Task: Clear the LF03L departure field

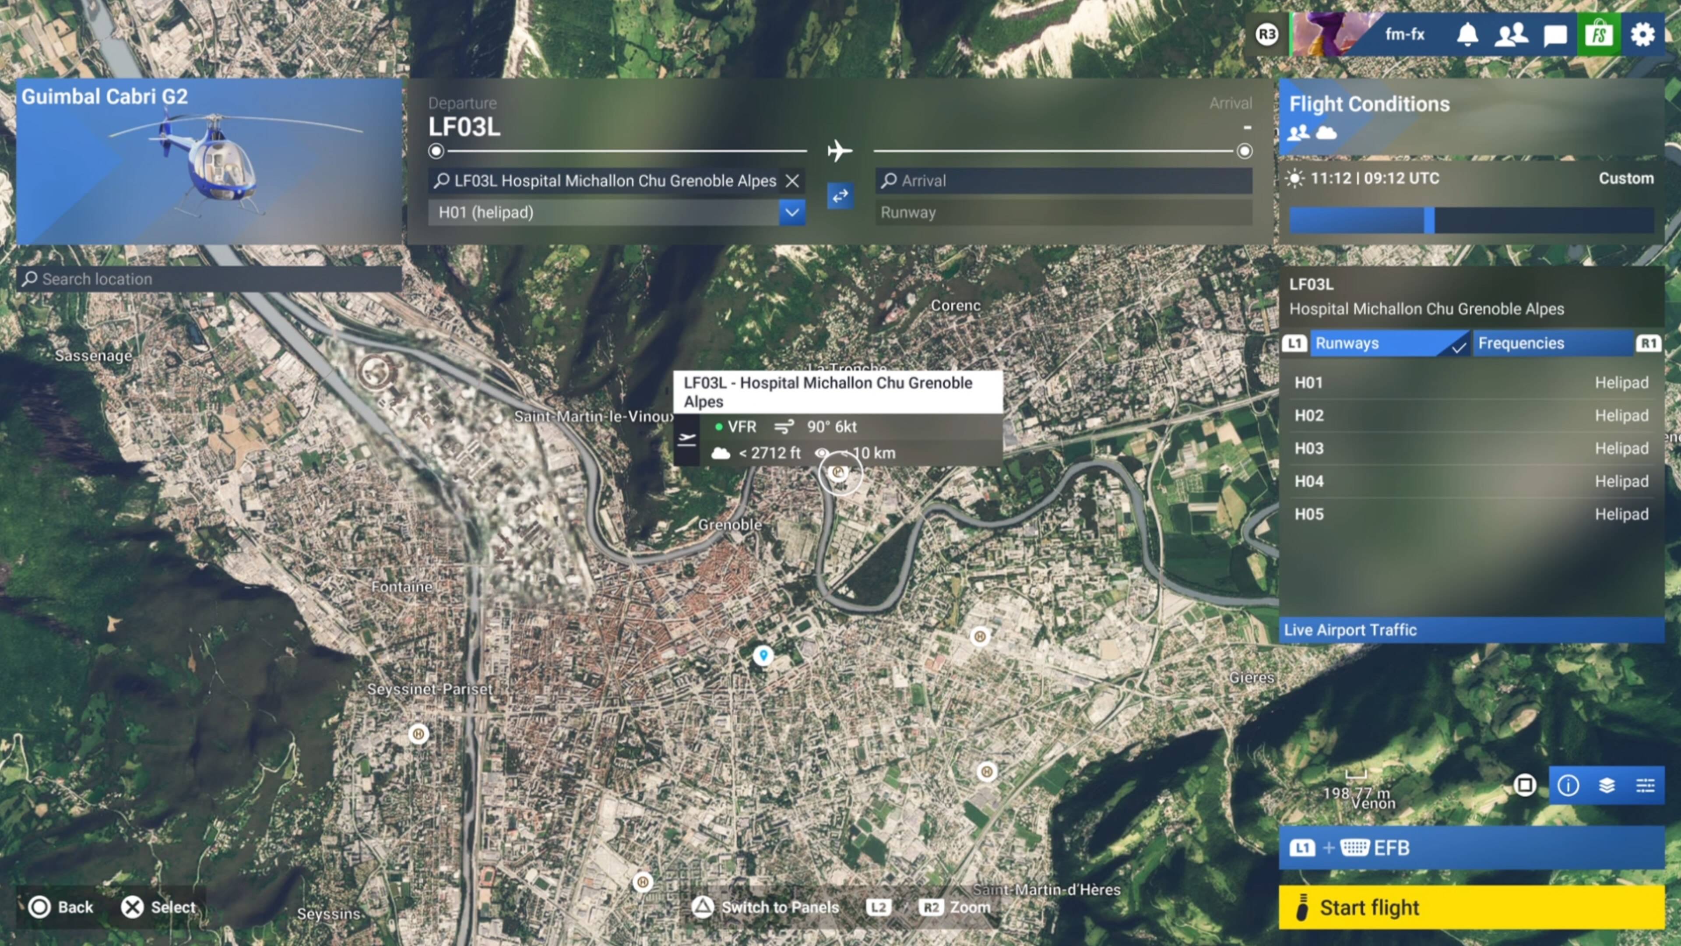Action: (792, 181)
